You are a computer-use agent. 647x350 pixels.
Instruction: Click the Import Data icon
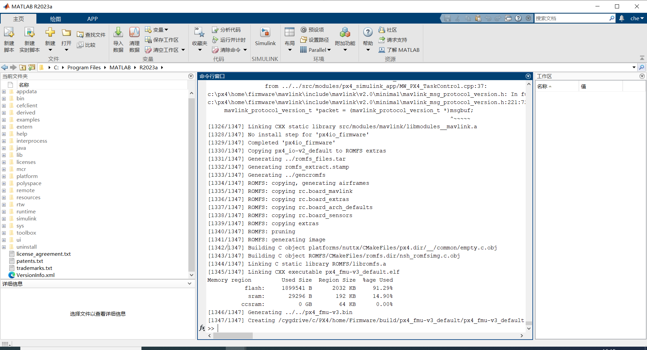pos(118,33)
